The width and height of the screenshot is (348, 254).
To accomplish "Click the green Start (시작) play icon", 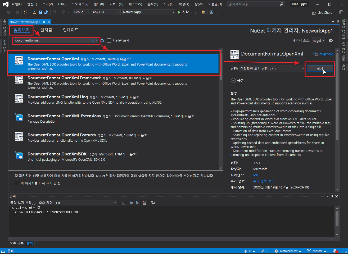I will (179, 12).
